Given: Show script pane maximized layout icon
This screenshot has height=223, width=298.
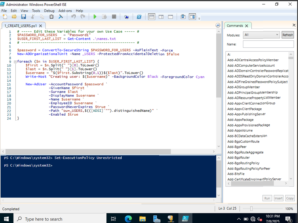Looking at the screenshot, I should (171, 17).
